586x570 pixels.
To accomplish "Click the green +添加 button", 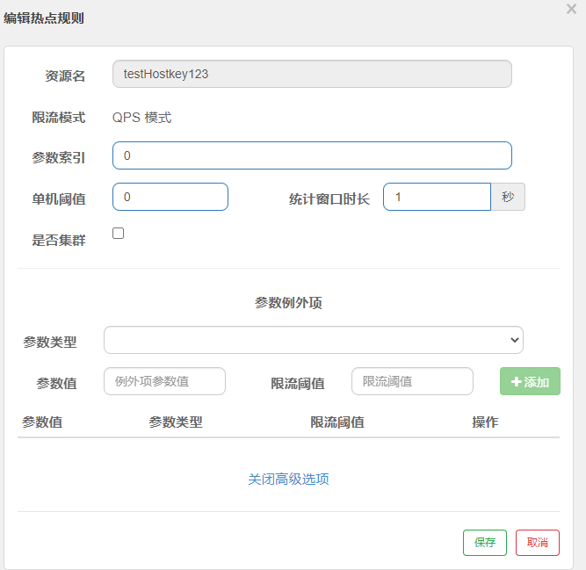I will point(530,381).
